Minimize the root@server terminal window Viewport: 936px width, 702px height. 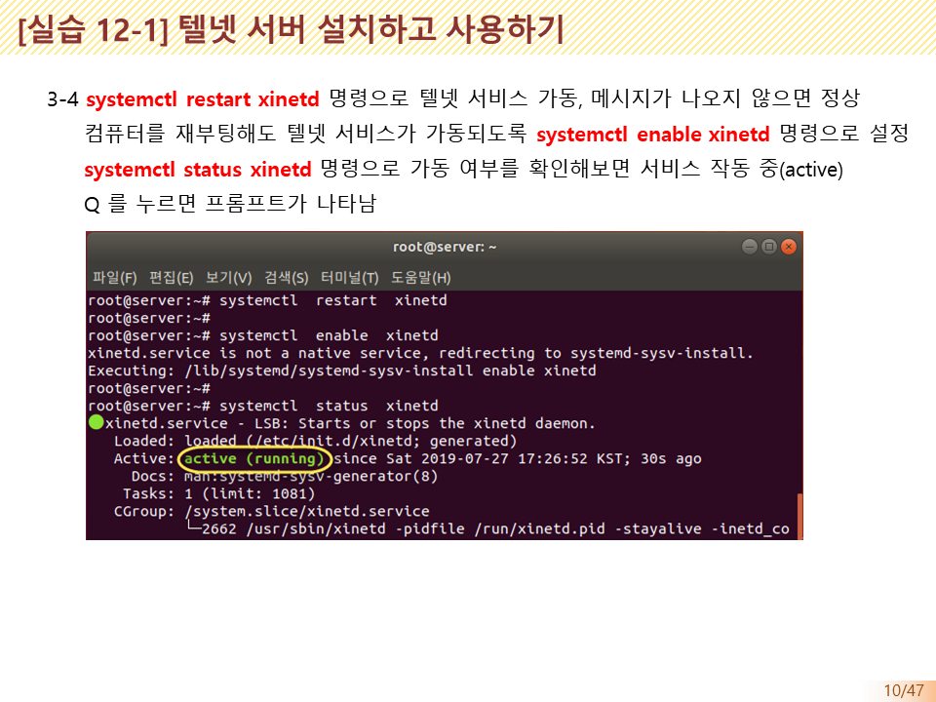pos(749,247)
